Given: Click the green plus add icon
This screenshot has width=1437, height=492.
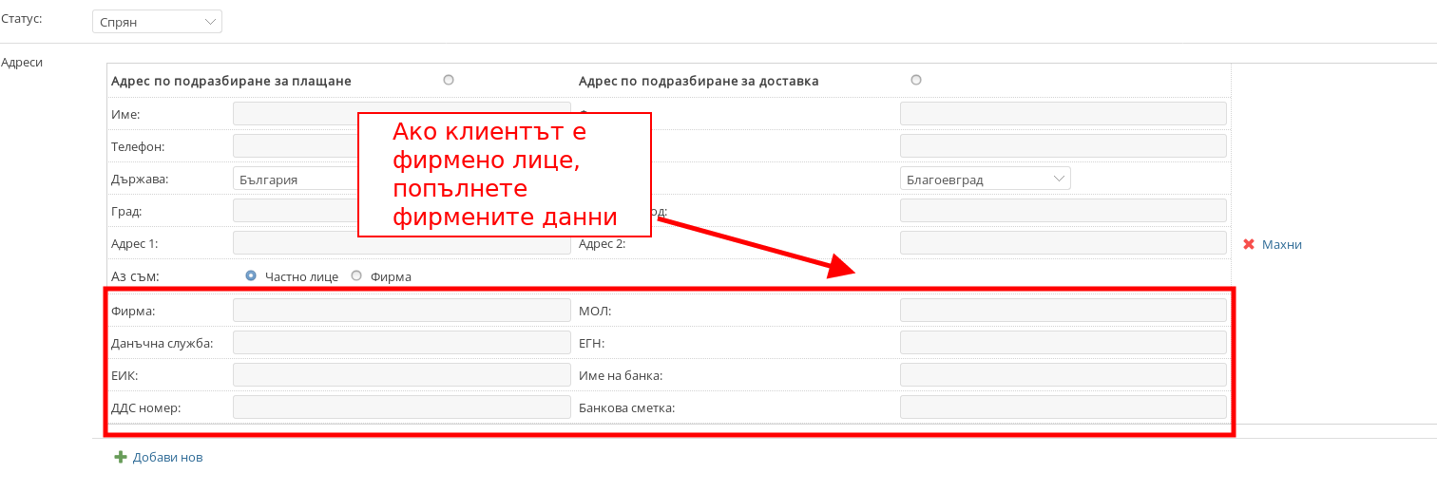Looking at the screenshot, I should coord(121,457).
